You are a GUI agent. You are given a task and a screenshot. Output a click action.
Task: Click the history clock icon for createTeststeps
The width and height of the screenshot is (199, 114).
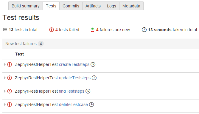click(x=93, y=64)
